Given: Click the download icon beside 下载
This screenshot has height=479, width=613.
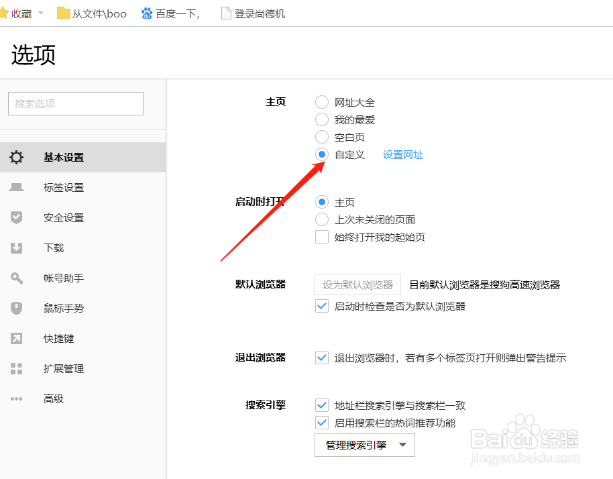Looking at the screenshot, I should (16, 248).
